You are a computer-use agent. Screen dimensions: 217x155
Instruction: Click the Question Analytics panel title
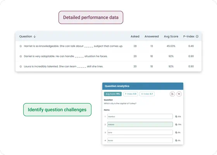tap(117, 86)
